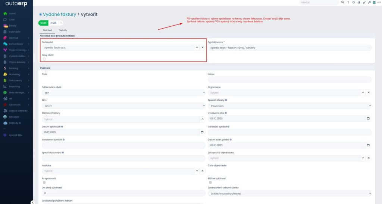Click the search magnifier icon in top bar
382x204 pixels.
[342, 2]
